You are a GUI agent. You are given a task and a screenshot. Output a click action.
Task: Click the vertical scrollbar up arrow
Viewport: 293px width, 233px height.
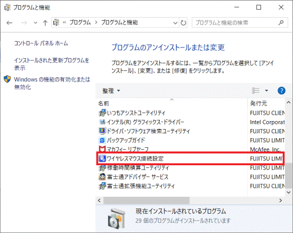pyautogui.click(x=289, y=102)
